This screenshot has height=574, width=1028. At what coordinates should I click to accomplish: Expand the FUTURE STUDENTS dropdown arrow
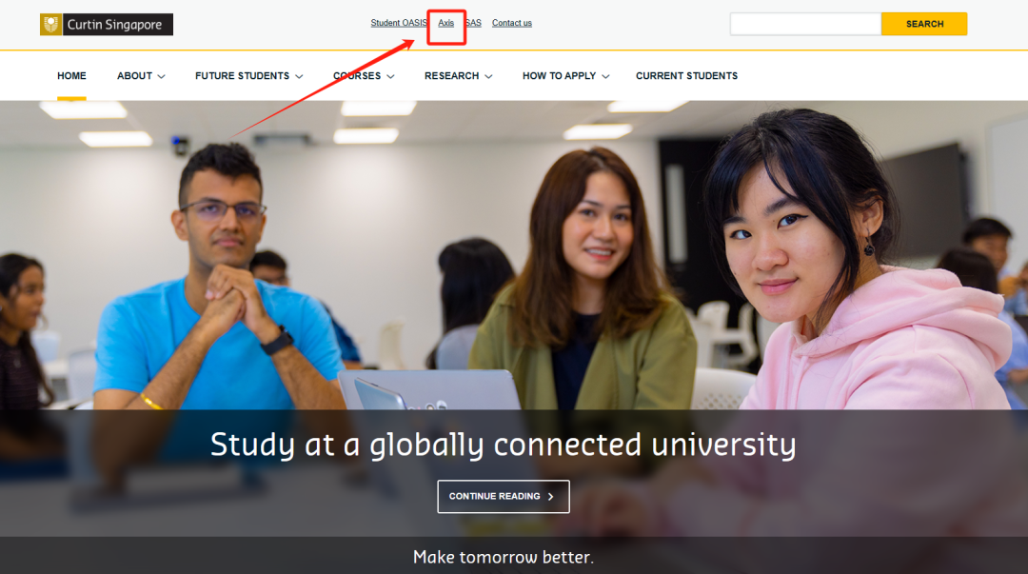click(x=299, y=76)
